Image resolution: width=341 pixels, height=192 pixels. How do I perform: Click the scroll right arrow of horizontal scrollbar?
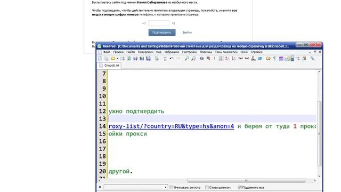tap(315, 181)
